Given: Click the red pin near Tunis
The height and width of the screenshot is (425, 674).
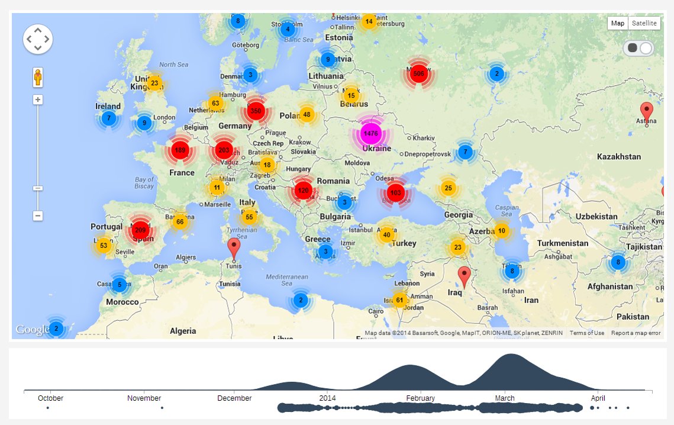Looking at the screenshot, I should pyautogui.click(x=233, y=250).
